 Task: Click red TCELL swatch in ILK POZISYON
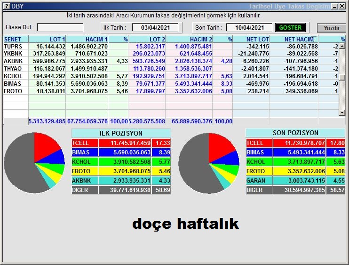point(85,143)
